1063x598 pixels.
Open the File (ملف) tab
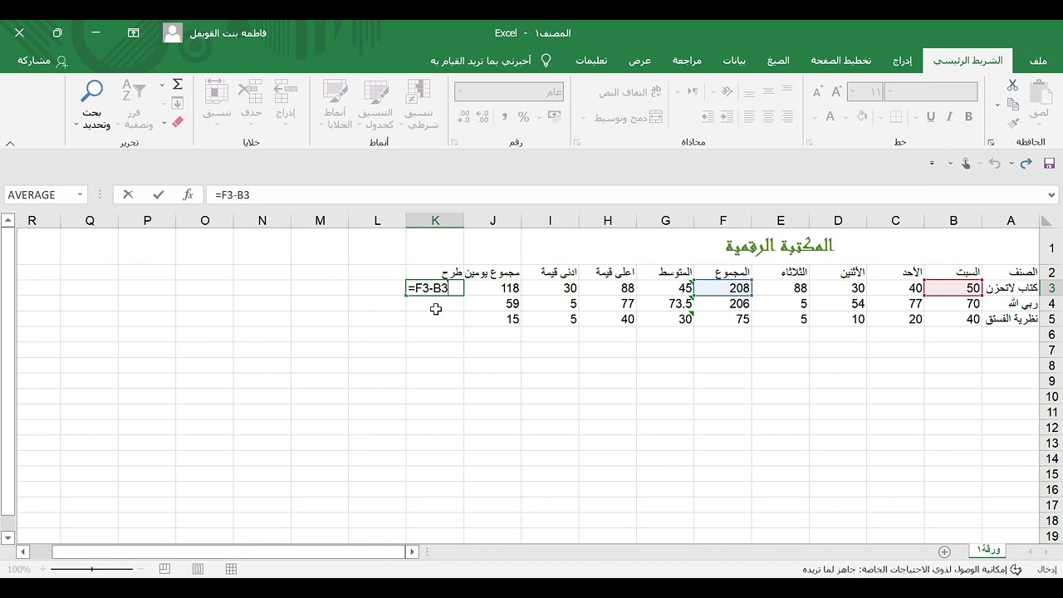(x=1038, y=61)
